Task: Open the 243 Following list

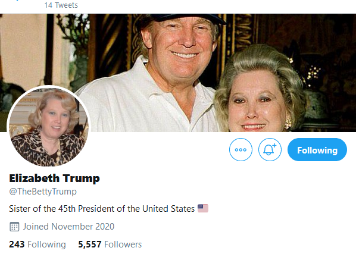Action: coord(38,244)
